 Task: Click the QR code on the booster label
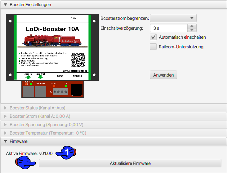(x=78, y=60)
